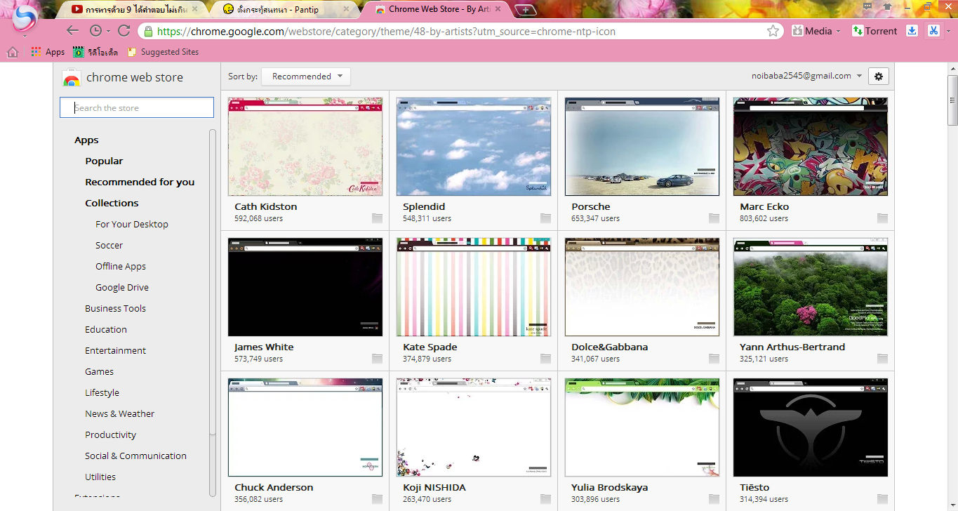The height and width of the screenshot is (511, 958).
Task: Click the browser logo menu button
Action: [x=26, y=20]
